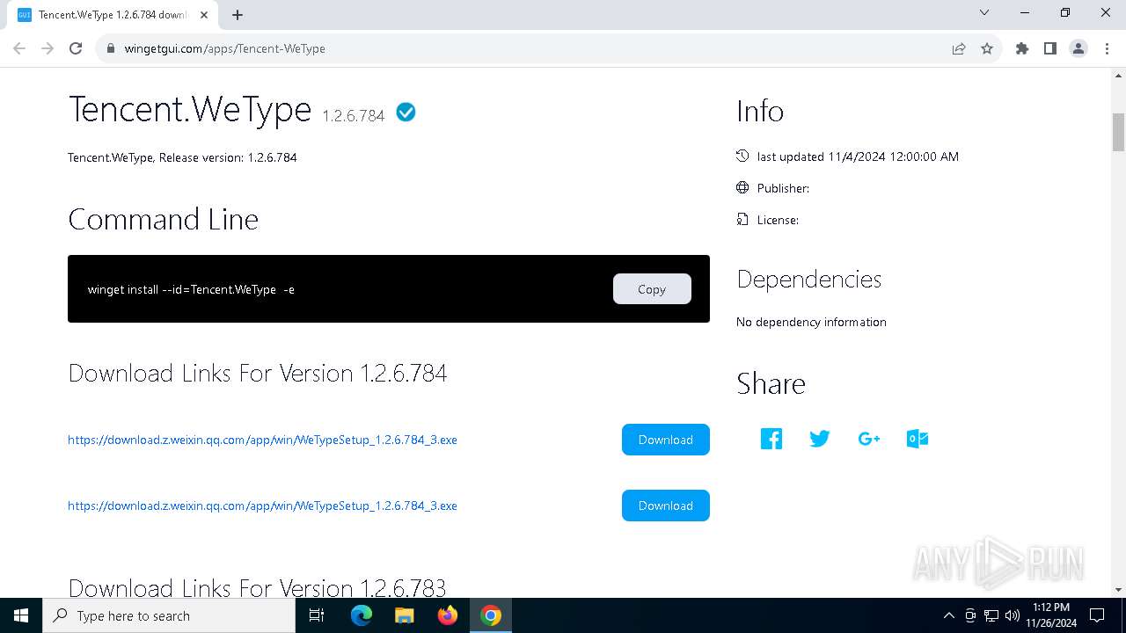Screen dimensions: 1126x633
Task: Open Chrome extensions puzzle icon
Action: pyautogui.click(x=1022, y=48)
